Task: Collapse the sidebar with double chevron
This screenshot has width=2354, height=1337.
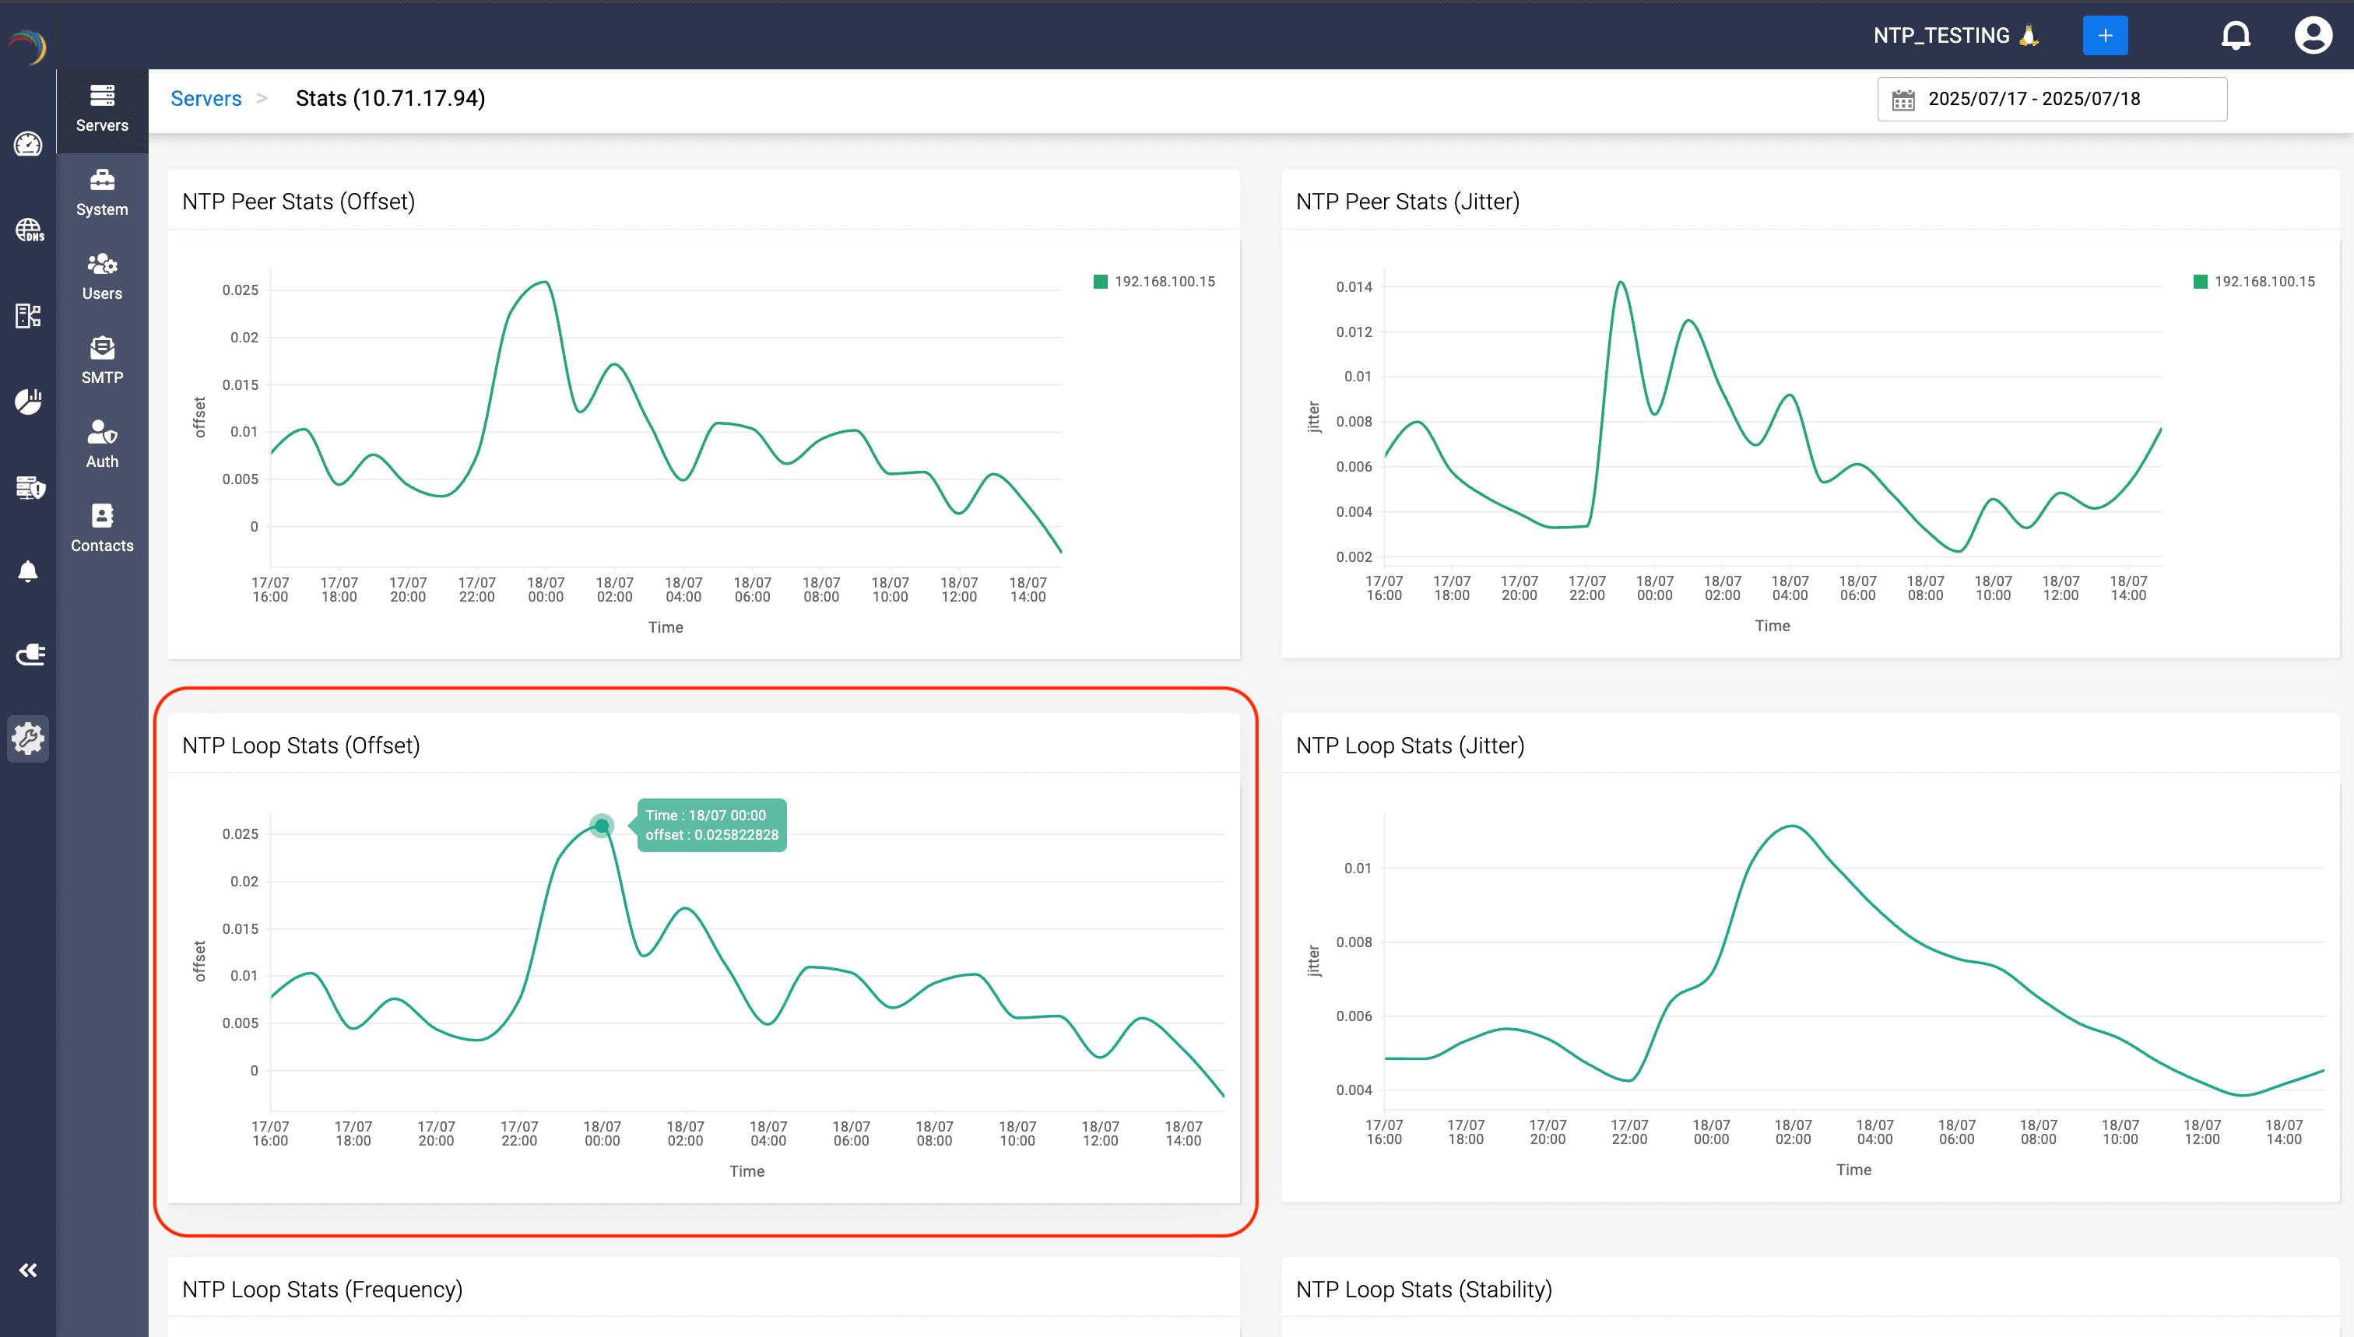Action: pyautogui.click(x=29, y=1270)
